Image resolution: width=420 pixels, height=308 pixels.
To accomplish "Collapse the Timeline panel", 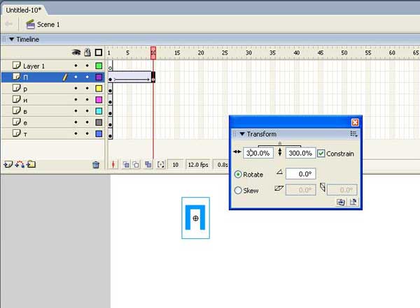I will 12,40.
